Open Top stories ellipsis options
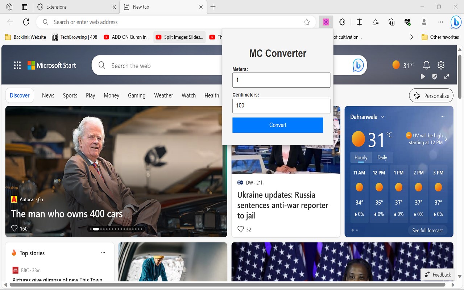The height and width of the screenshot is (290, 464). coord(103,253)
